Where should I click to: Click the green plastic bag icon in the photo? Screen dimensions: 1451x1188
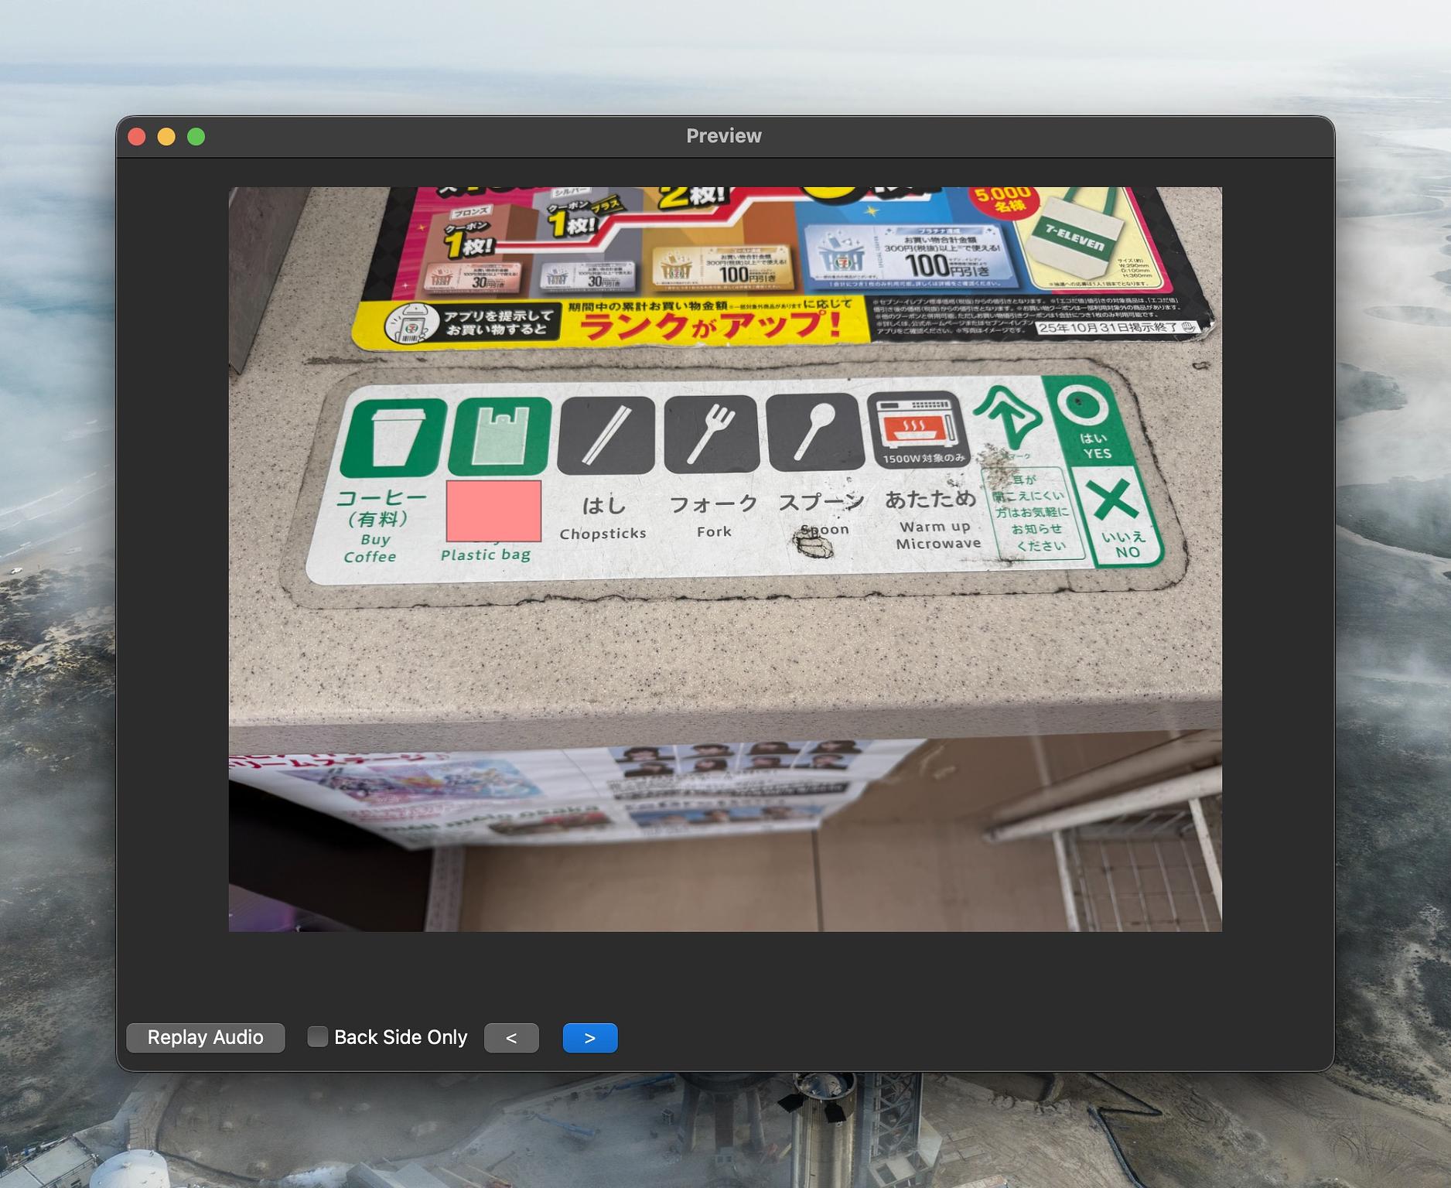pyautogui.click(x=500, y=435)
